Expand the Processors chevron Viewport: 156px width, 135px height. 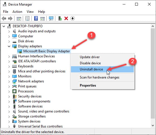pos(9,92)
